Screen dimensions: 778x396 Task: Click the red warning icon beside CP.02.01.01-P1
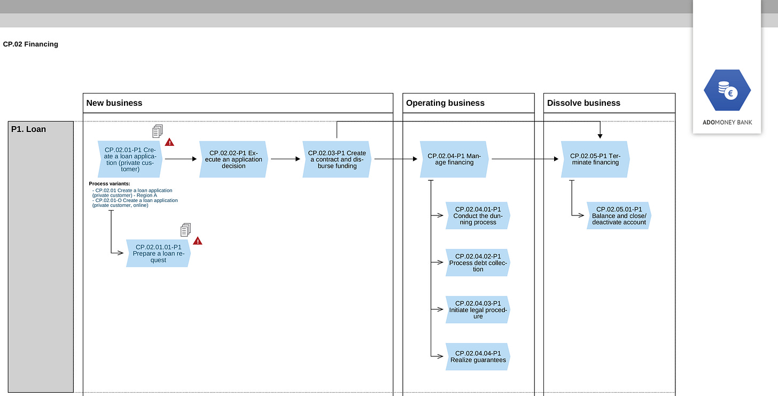(x=198, y=241)
